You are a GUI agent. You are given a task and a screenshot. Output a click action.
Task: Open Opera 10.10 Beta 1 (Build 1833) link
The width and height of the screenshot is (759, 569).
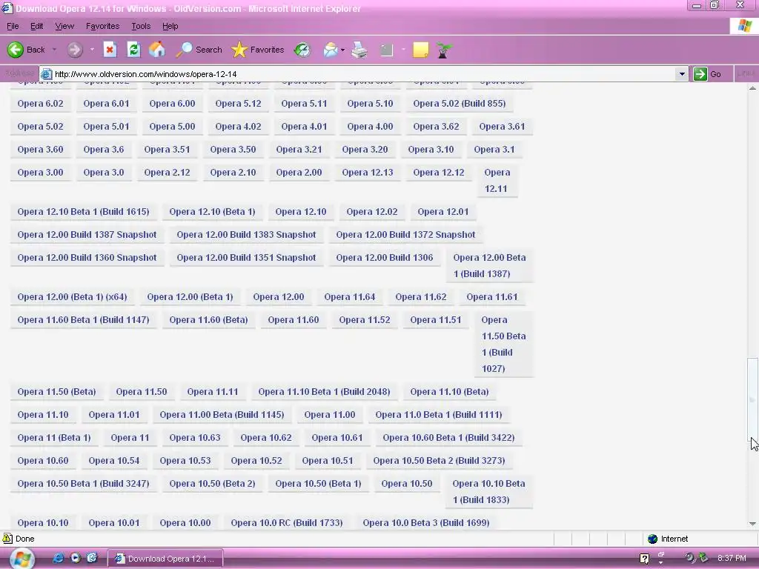coord(489,492)
